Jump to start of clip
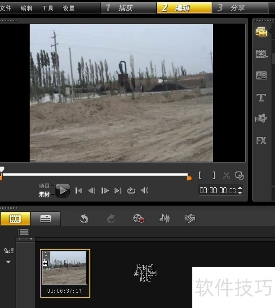275x308 pixels. tap(79, 190)
